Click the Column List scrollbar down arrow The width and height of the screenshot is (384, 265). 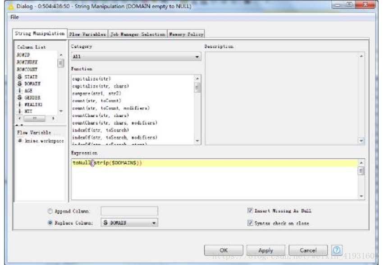coord(61,111)
